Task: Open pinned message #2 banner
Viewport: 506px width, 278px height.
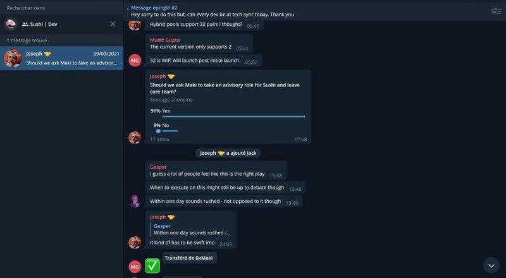Action: click(x=213, y=11)
